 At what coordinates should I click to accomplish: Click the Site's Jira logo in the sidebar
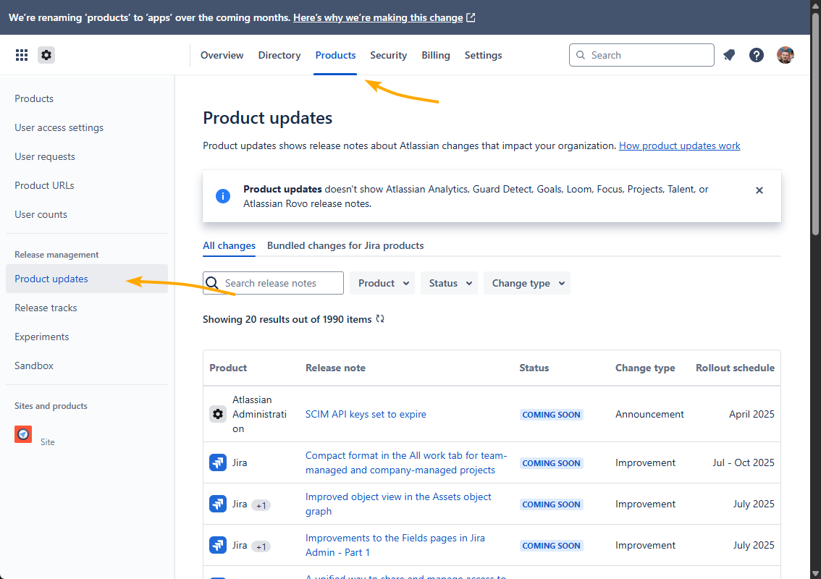[x=22, y=434]
